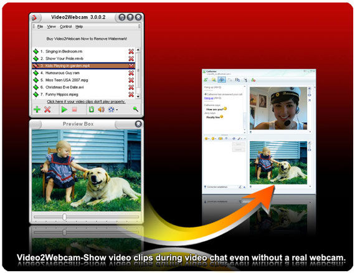The image size is (355, 273).
Task: Open the Control menu
Action: coord(65,27)
